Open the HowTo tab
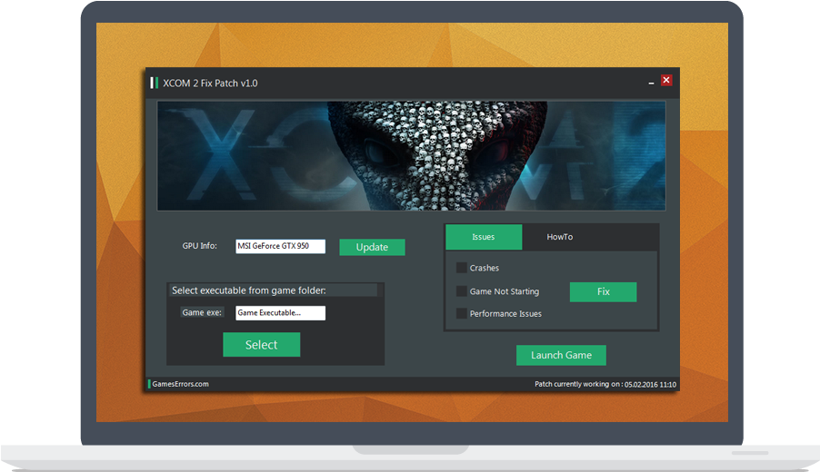Viewport: 820px width, 472px height. pos(560,237)
